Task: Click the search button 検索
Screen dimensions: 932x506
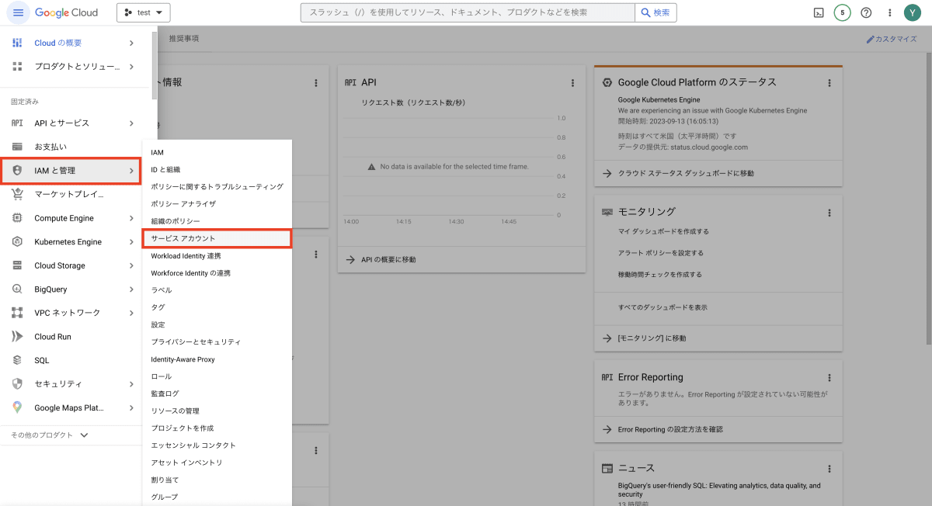Action: [655, 12]
